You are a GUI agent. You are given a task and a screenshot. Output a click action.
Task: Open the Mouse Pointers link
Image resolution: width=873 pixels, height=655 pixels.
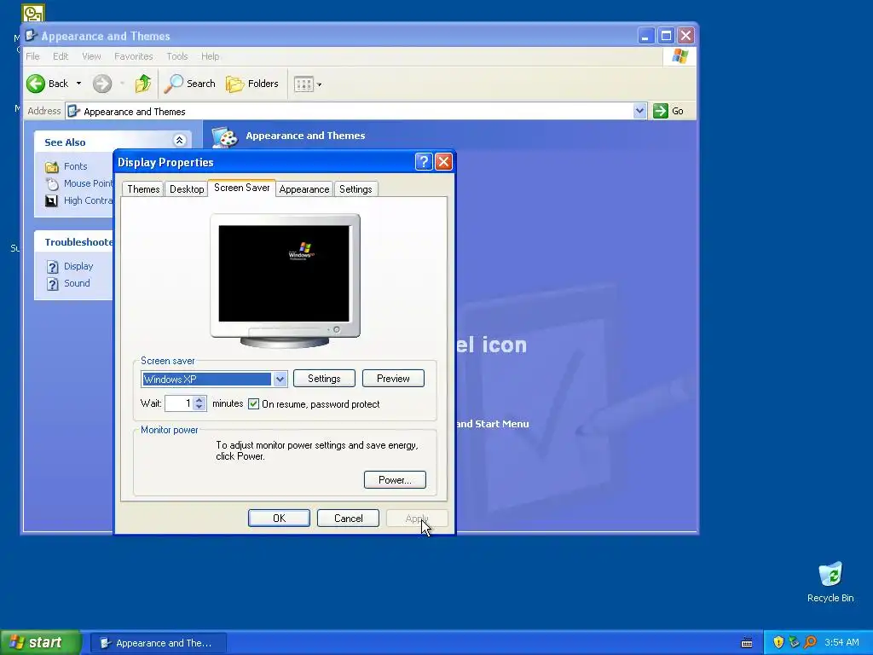(x=88, y=183)
